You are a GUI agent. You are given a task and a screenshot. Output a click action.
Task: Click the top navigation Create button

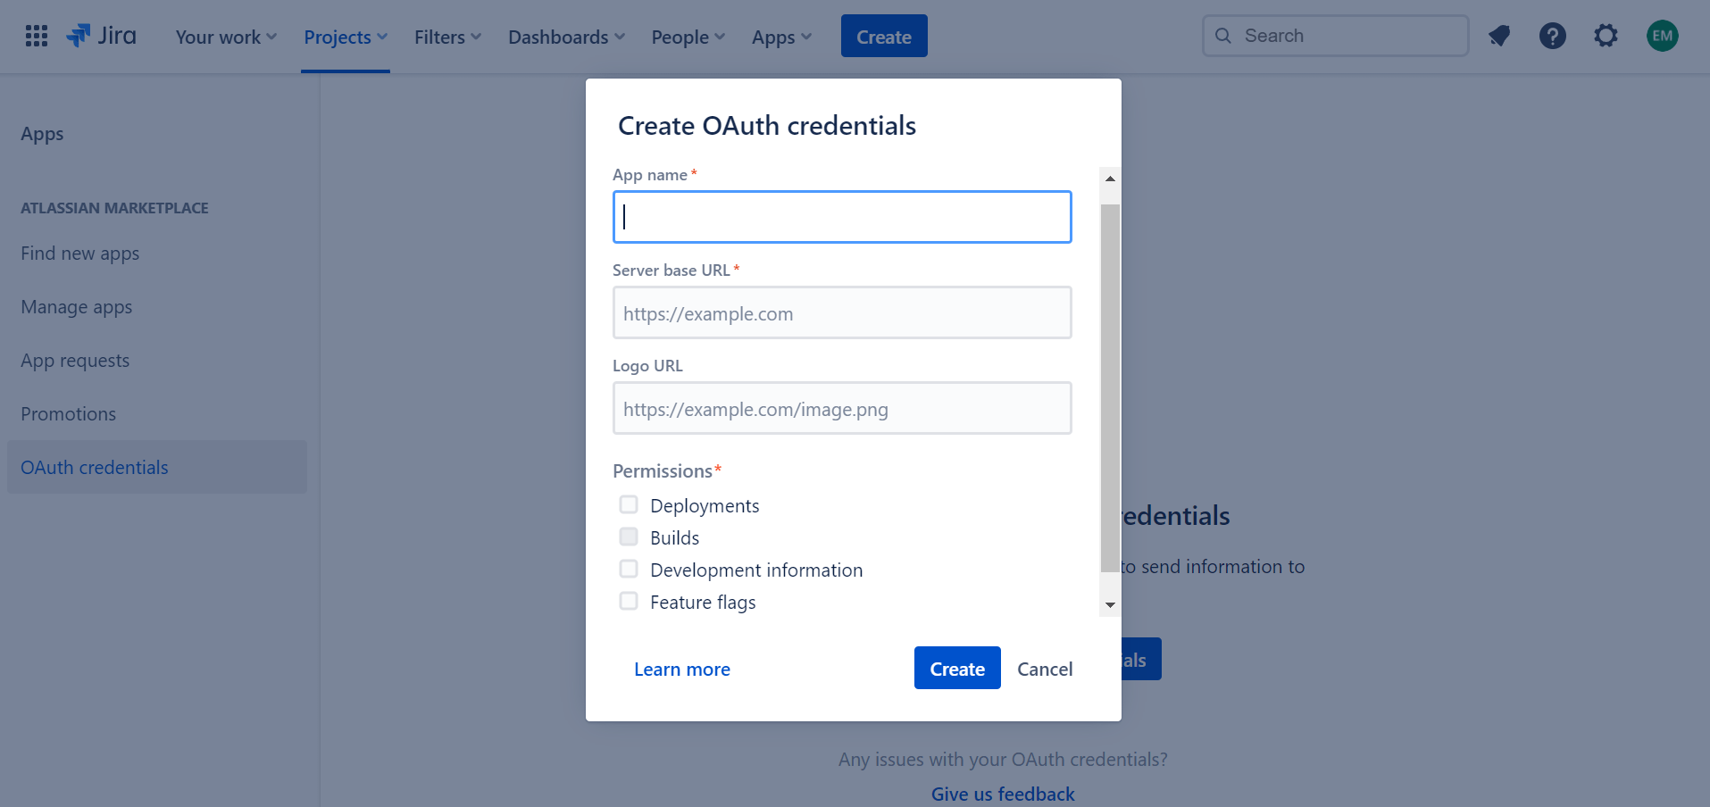(x=884, y=36)
